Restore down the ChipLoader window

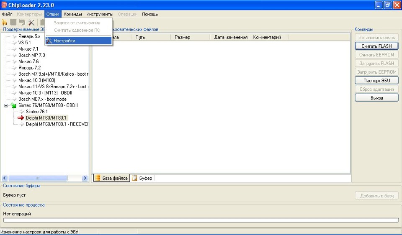(388, 5)
